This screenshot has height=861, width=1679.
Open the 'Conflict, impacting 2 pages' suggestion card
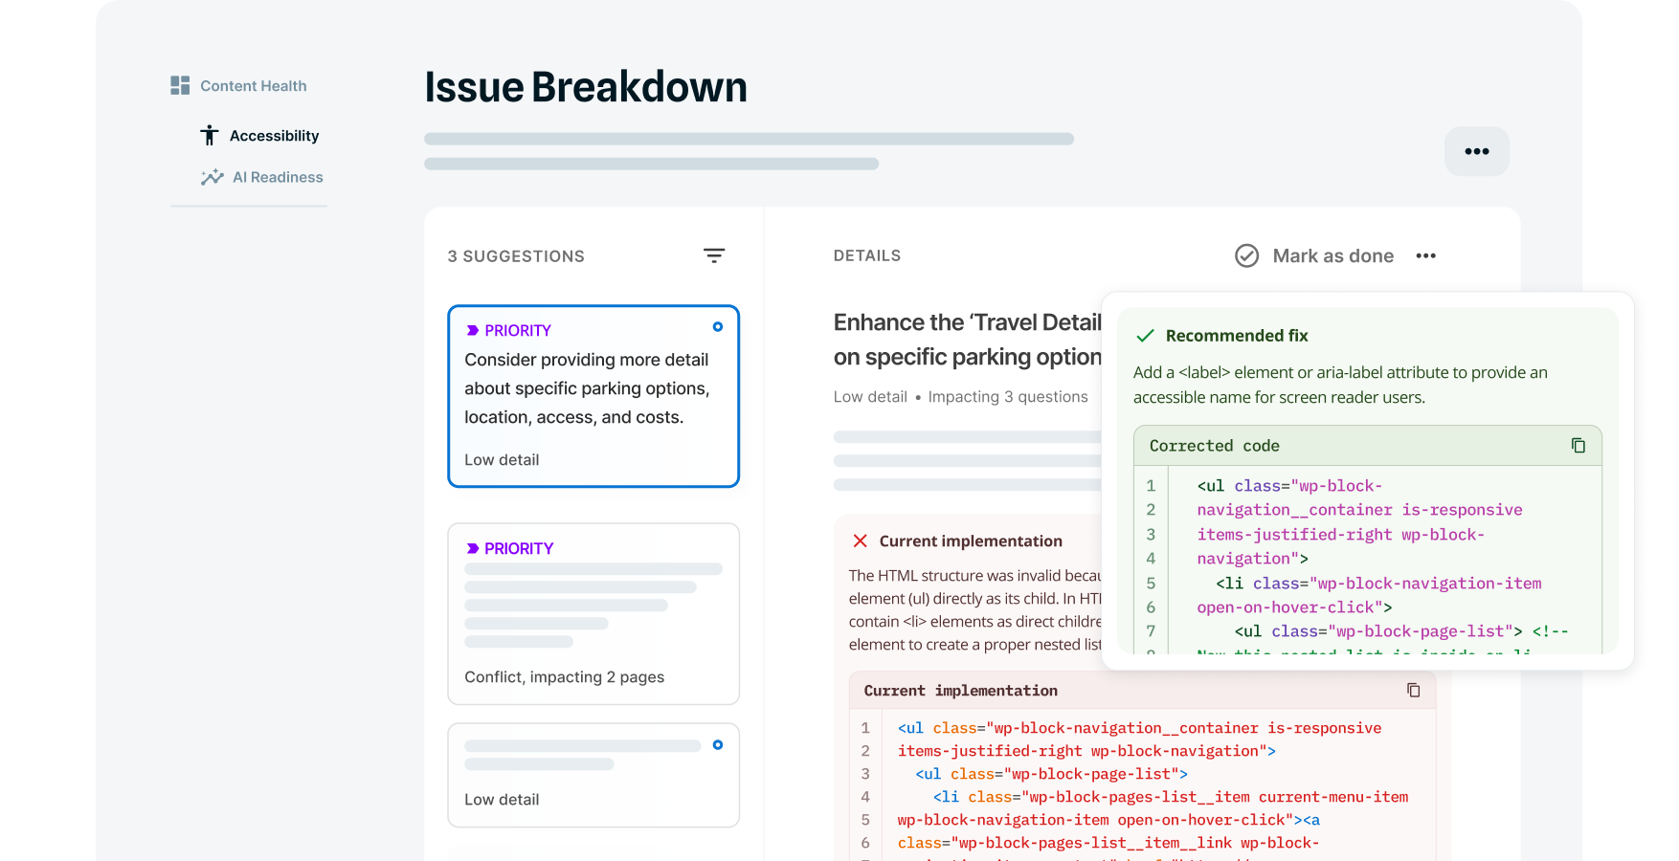coord(593,613)
